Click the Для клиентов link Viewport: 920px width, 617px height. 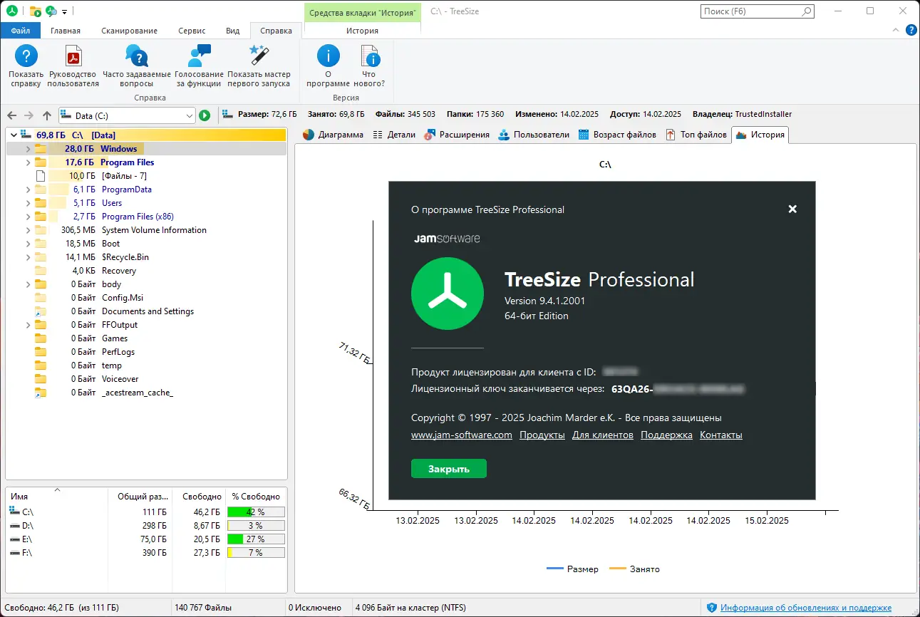(x=603, y=435)
